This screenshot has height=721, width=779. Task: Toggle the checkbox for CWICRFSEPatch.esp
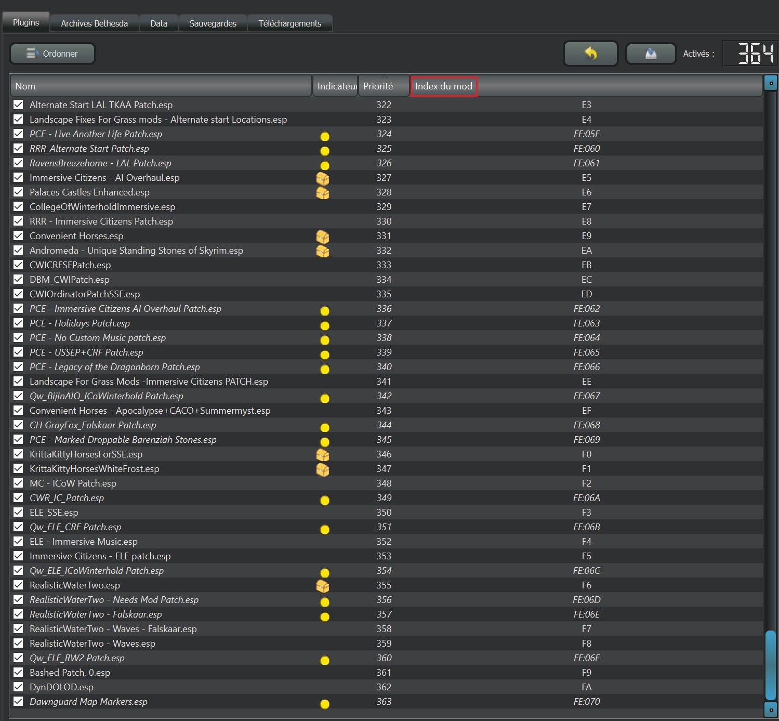point(18,265)
